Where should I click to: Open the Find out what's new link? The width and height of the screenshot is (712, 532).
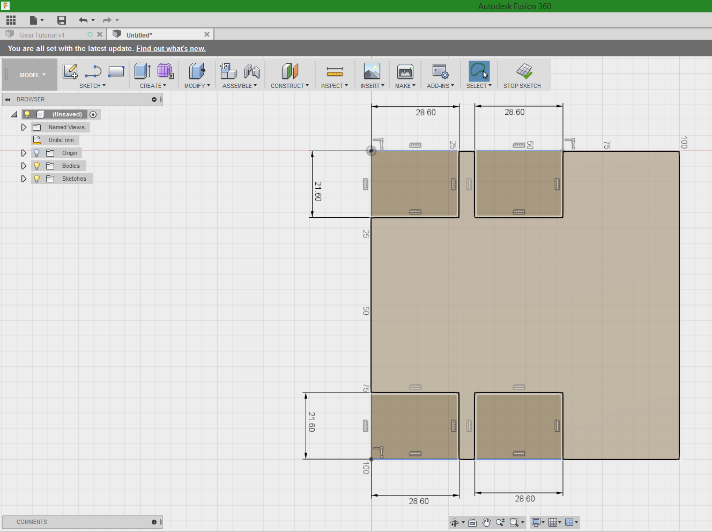click(170, 48)
